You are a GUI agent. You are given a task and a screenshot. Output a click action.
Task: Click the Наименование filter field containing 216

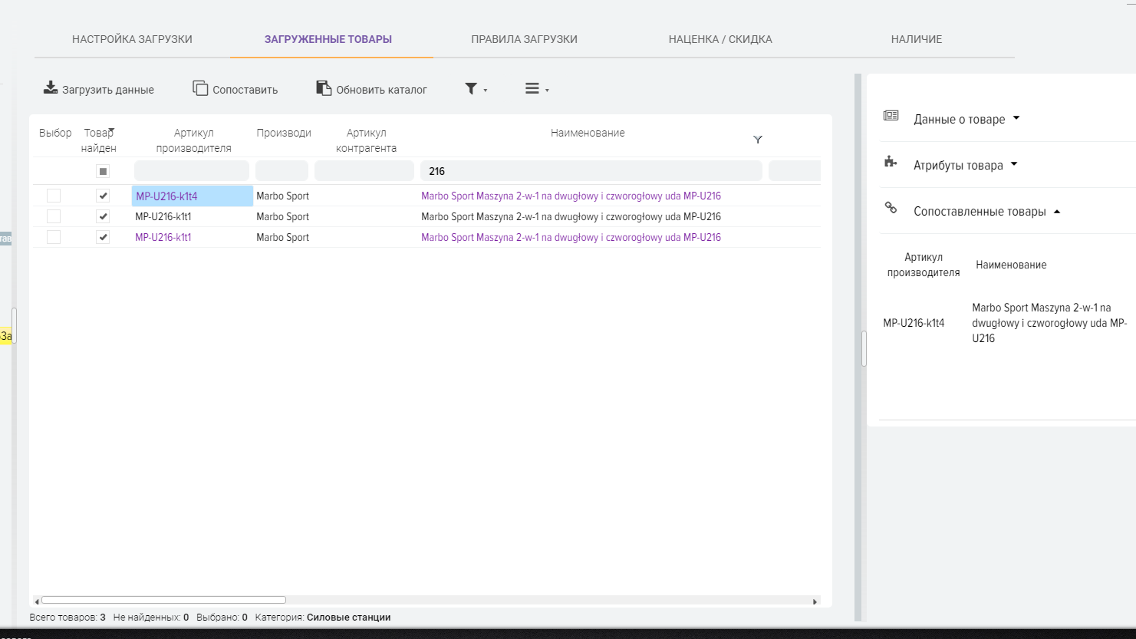click(591, 171)
